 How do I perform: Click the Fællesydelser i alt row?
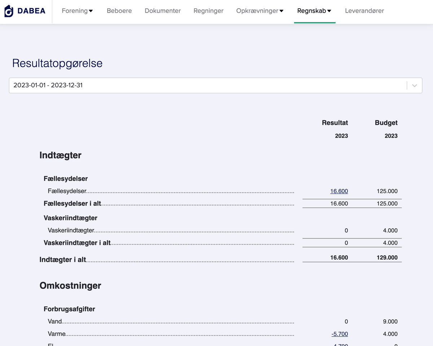tap(73, 203)
